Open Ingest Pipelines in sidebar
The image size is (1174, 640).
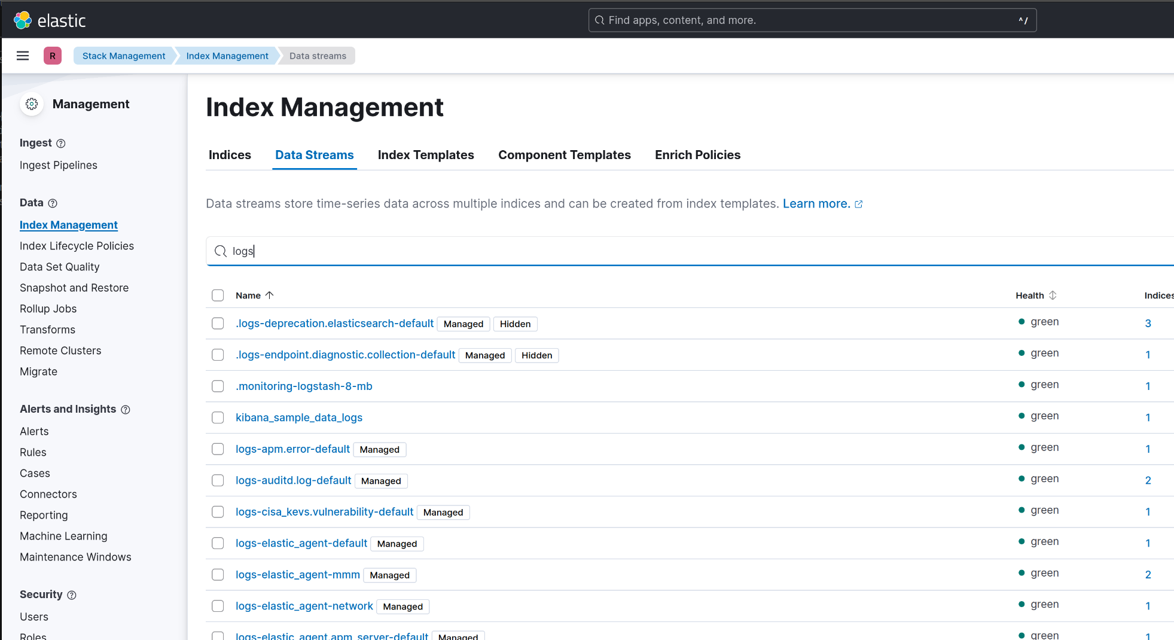pyautogui.click(x=59, y=165)
